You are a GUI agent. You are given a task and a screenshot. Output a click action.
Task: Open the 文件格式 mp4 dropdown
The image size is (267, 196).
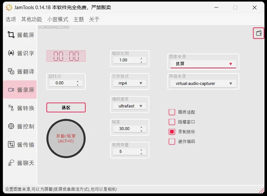click(x=130, y=83)
